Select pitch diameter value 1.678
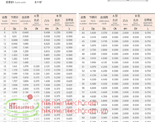This screenshot has width=155, height=122. pos(14,77)
